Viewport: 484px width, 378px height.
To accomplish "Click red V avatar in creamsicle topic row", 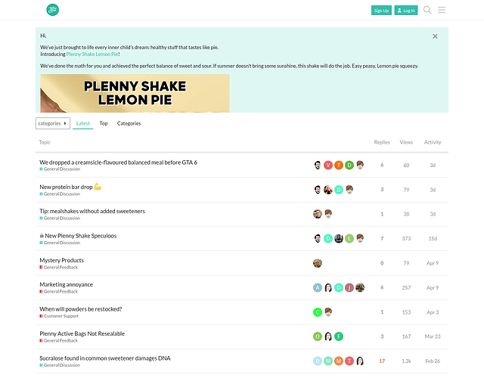I will coord(328,166).
